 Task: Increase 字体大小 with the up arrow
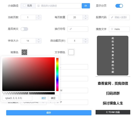point(39,39)
